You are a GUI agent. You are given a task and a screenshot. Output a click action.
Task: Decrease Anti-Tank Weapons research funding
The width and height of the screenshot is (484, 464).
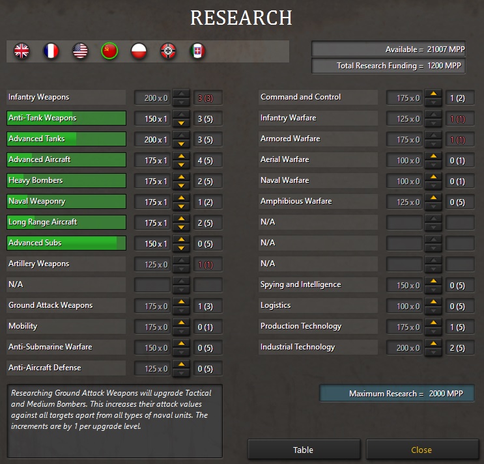coord(182,123)
